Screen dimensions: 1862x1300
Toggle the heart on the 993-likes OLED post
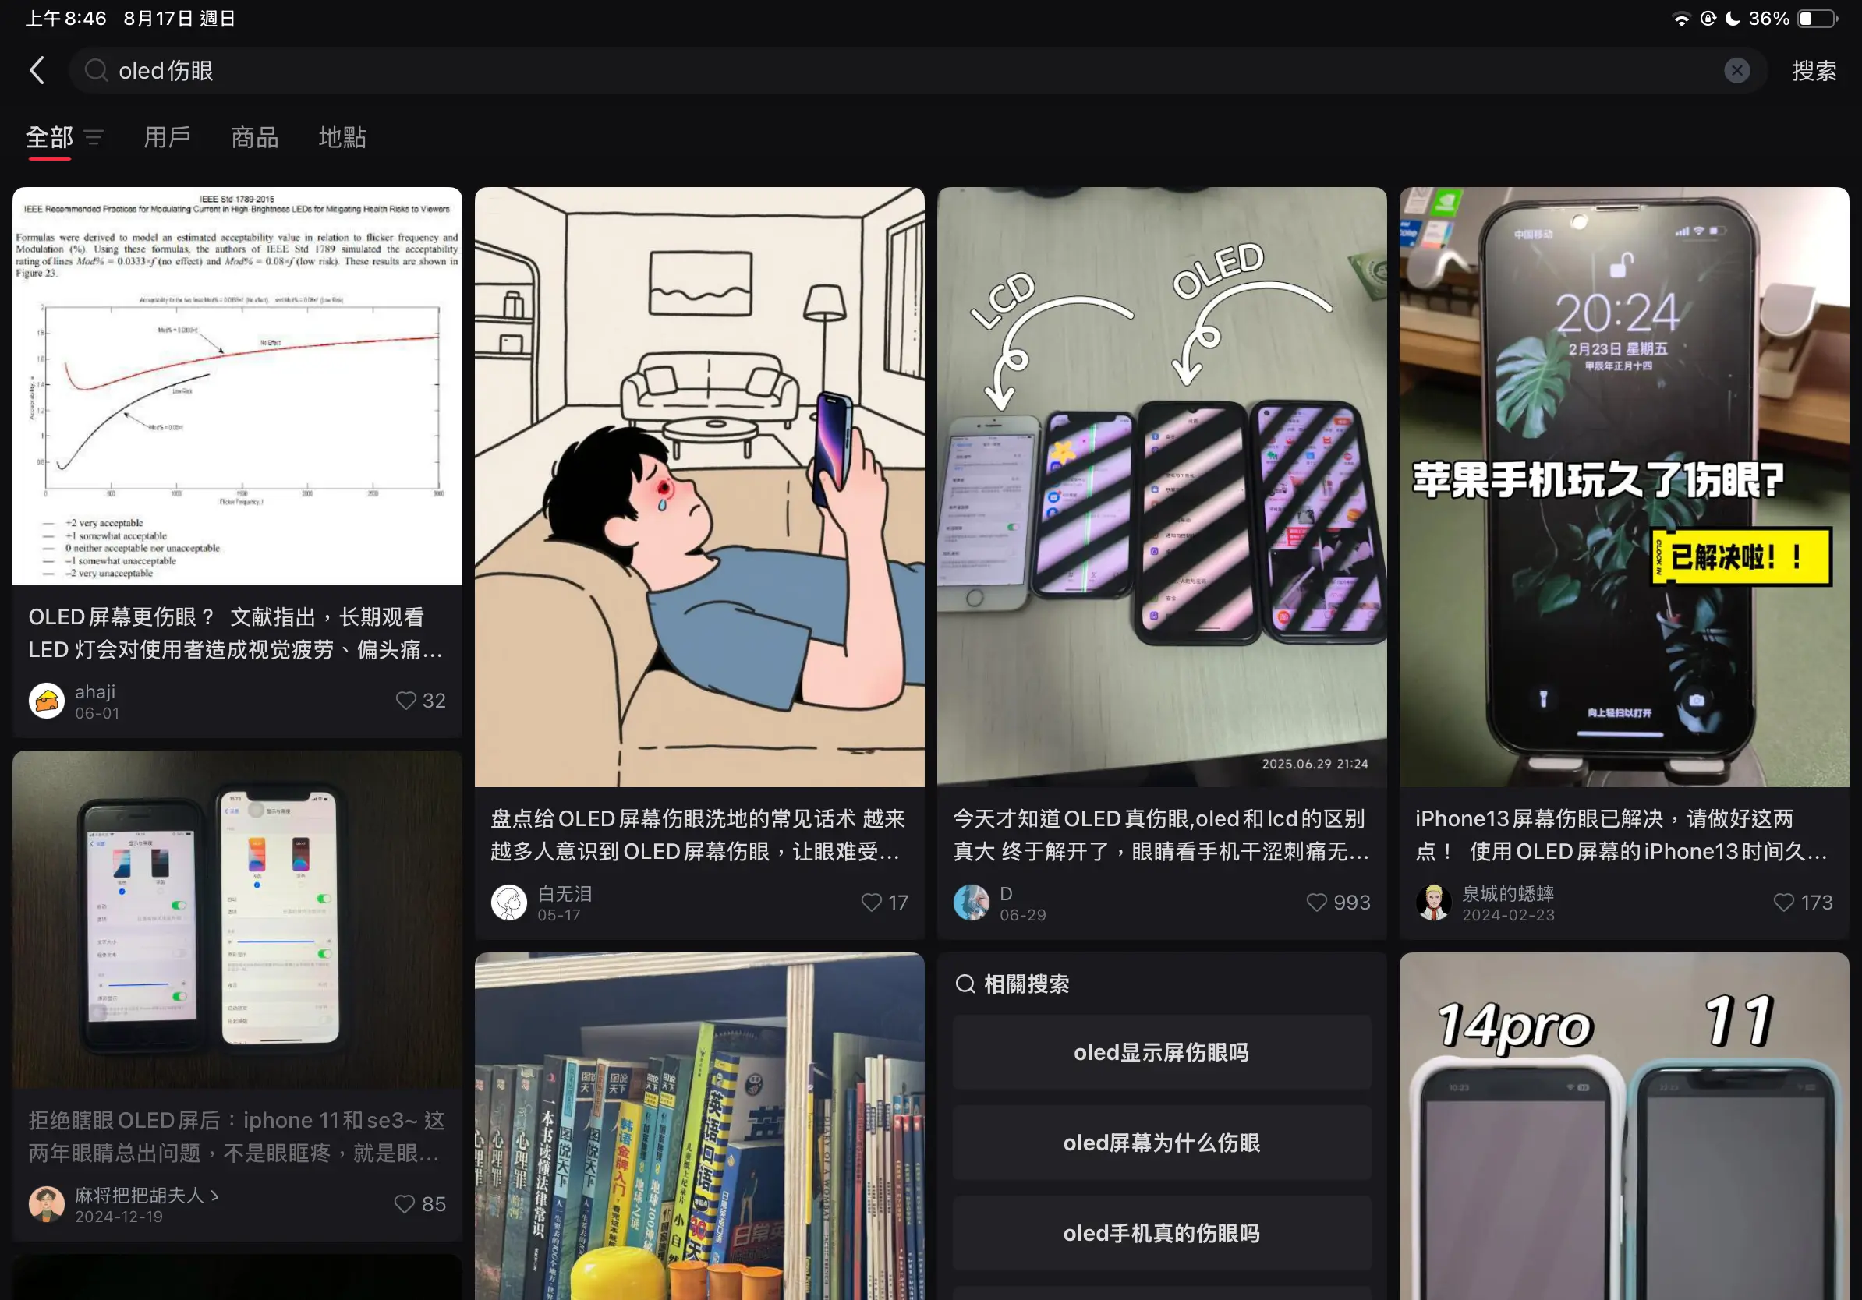tap(1317, 902)
